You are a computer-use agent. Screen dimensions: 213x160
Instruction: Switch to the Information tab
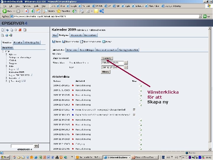72,50
